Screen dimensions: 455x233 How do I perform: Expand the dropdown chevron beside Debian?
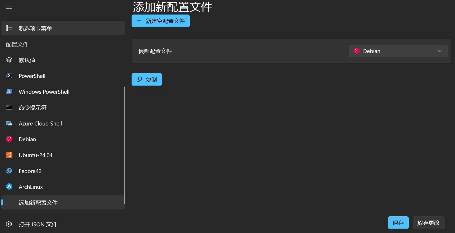(x=440, y=51)
